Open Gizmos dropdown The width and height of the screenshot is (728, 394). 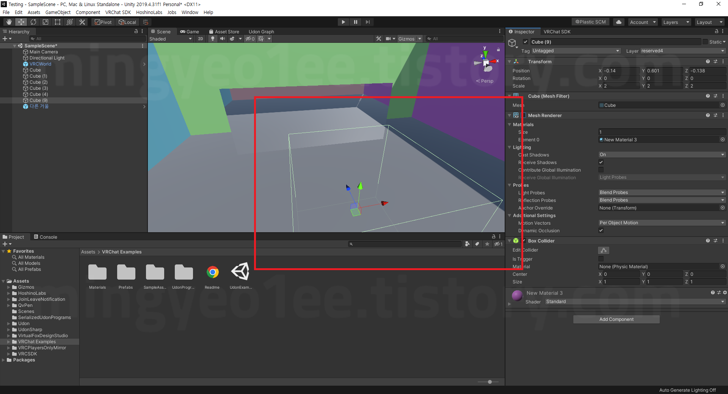pyautogui.click(x=410, y=39)
